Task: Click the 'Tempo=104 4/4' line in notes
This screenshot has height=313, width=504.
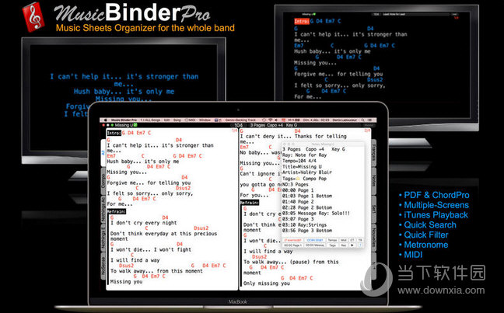Action: (299, 161)
